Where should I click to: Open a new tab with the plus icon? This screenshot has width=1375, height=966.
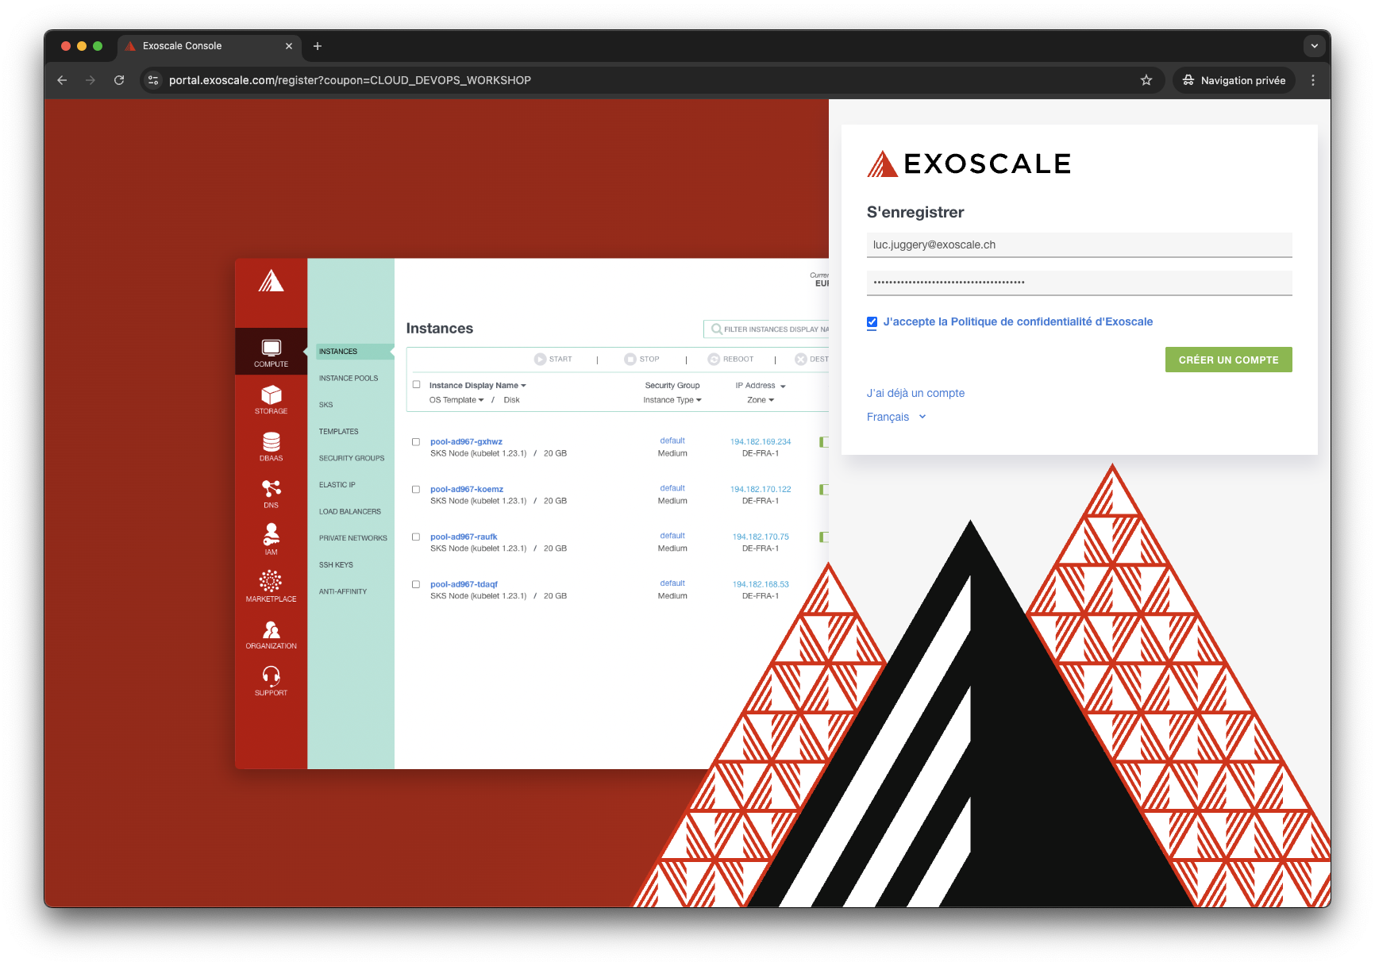(x=318, y=46)
